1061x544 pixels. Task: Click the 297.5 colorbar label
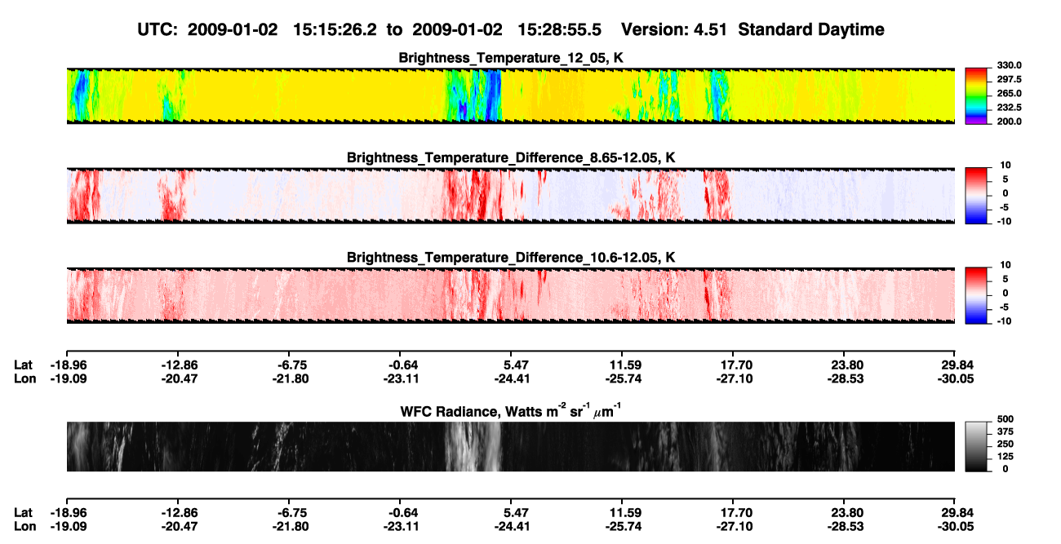(x=1010, y=79)
